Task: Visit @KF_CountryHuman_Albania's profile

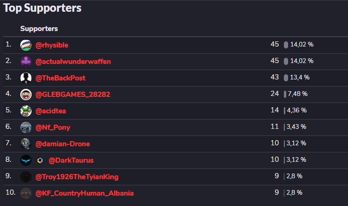Action: pos(84,193)
